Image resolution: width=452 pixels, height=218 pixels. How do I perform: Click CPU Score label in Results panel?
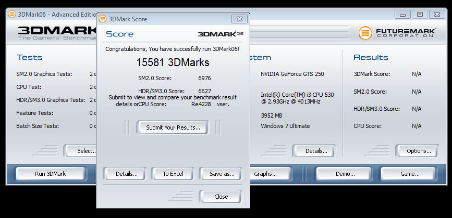coord(368,126)
